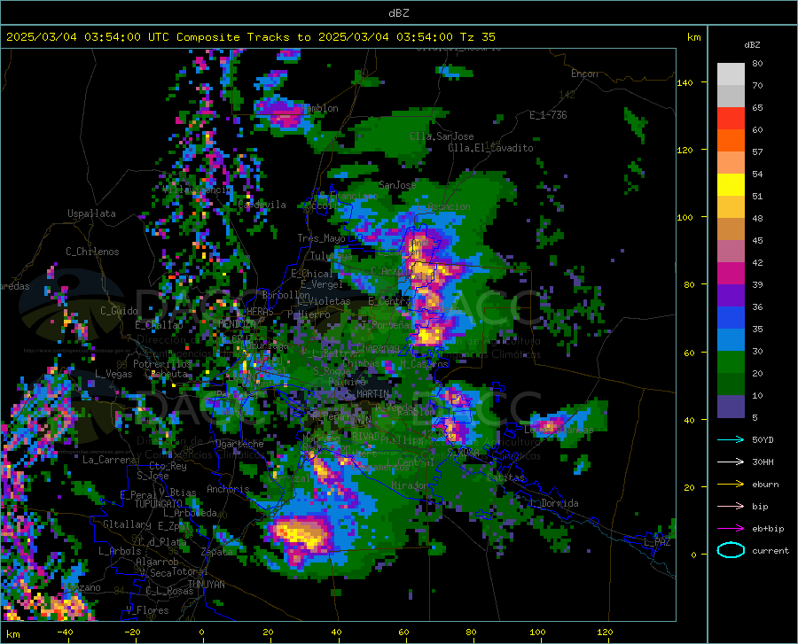The width and height of the screenshot is (798, 644).
Task: Click the La_Carrera map label
Action: point(109,460)
